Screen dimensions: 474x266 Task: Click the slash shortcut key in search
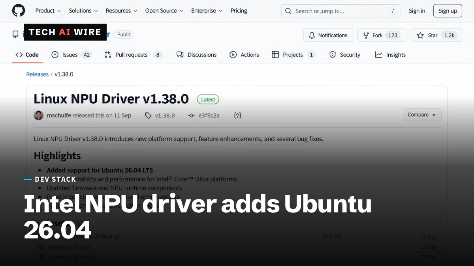click(393, 11)
